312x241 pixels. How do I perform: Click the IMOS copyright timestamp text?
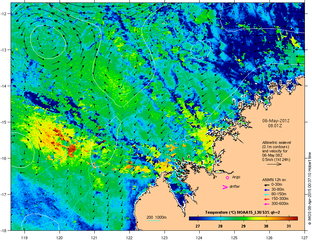(310, 189)
